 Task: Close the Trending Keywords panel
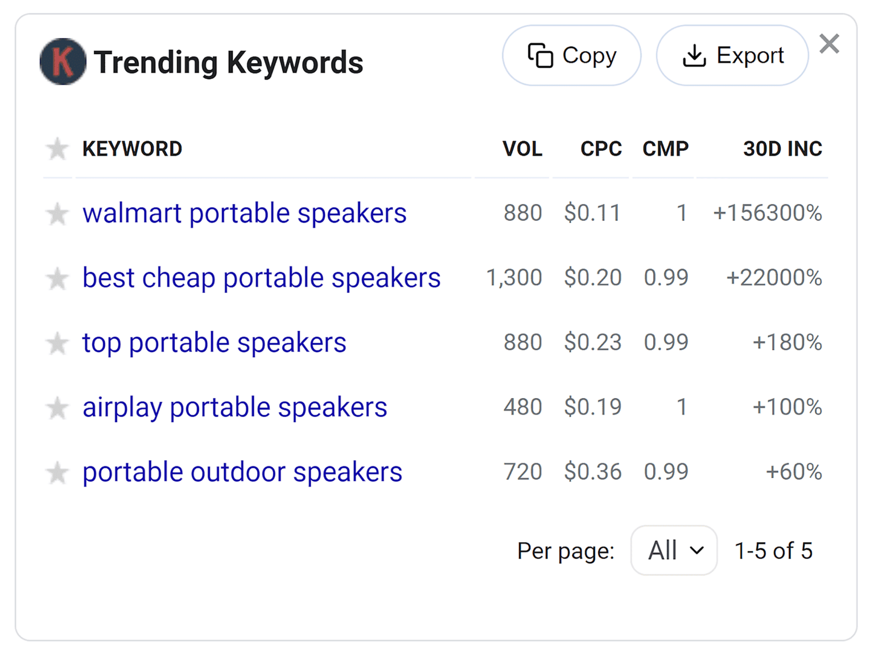[829, 44]
